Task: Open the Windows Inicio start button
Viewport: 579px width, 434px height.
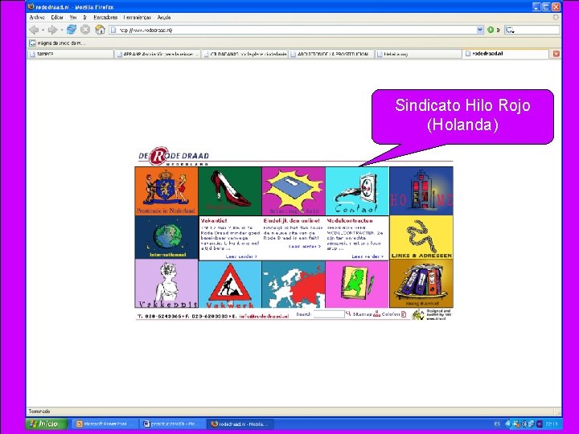Action: click(x=47, y=424)
